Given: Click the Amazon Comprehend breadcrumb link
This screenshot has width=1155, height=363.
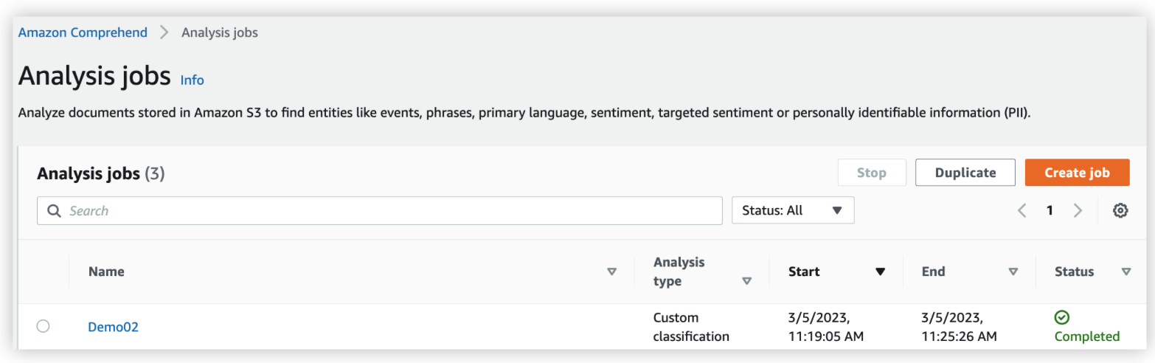Looking at the screenshot, I should (x=83, y=32).
